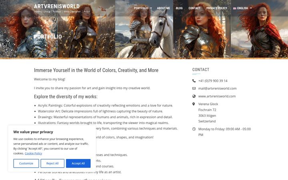Click the 'Monday to Friday' hours text

tap(224, 132)
